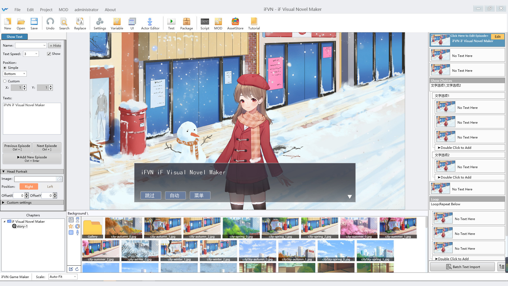Switch to the Show Text tab
The image size is (508, 286).
point(15,37)
